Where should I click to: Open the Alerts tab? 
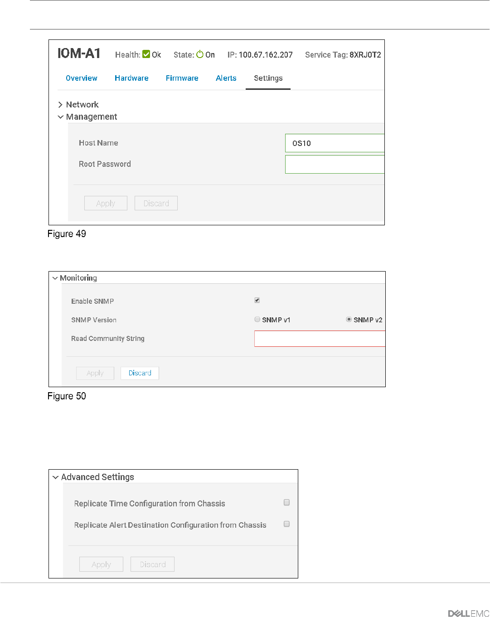(x=226, y=78)
